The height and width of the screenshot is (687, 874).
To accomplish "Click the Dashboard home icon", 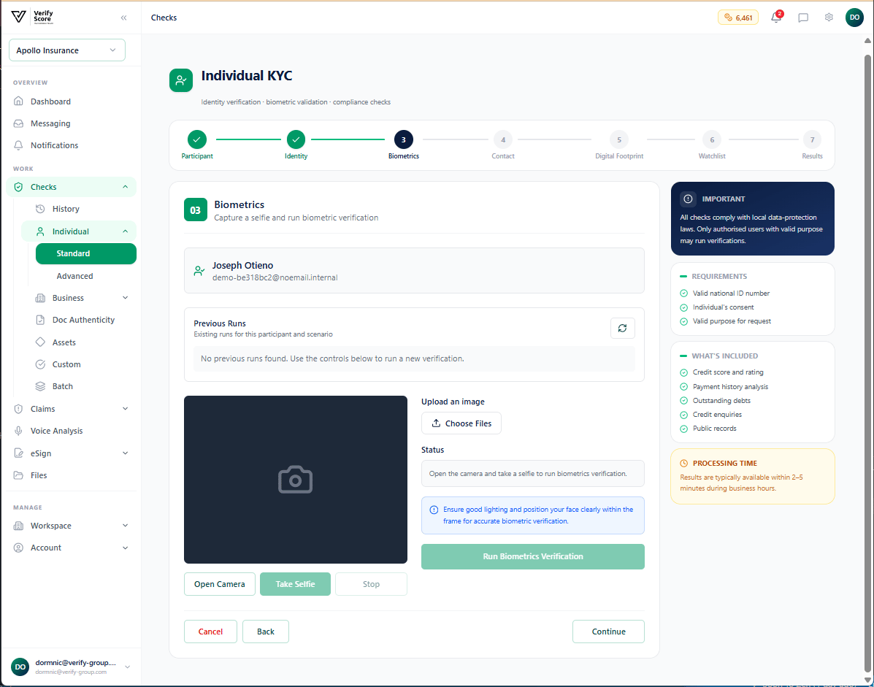I will pyautogui.click(x=18, y=101).
